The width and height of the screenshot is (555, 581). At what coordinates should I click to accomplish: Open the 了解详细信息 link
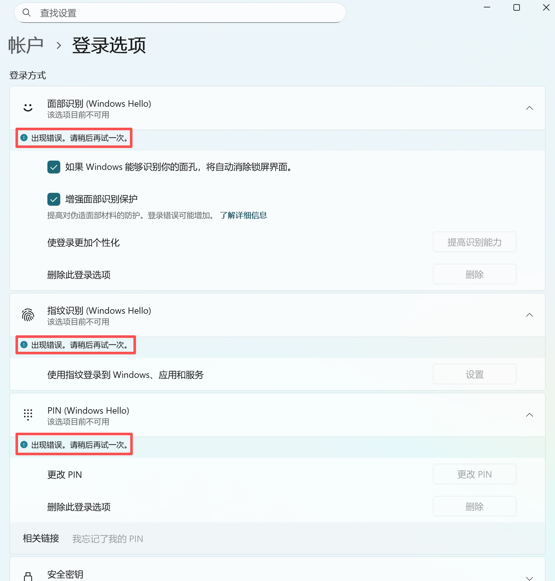click(x=243, y=215)
